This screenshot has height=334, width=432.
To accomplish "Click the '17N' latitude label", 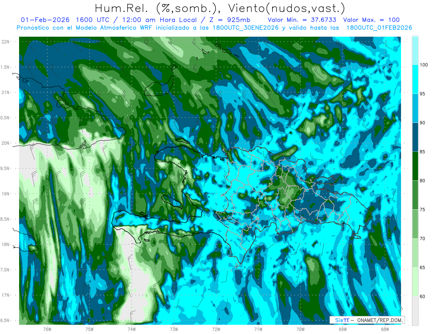I will tap(6, 295).
